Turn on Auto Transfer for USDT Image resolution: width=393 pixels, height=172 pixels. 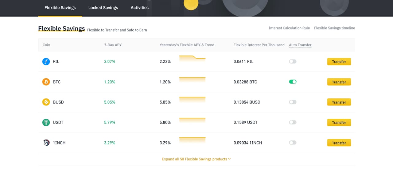pos(293,122)
